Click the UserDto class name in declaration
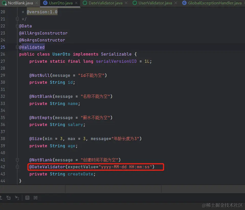The width and height of the screenshot is (245, 210). (61, 54)
